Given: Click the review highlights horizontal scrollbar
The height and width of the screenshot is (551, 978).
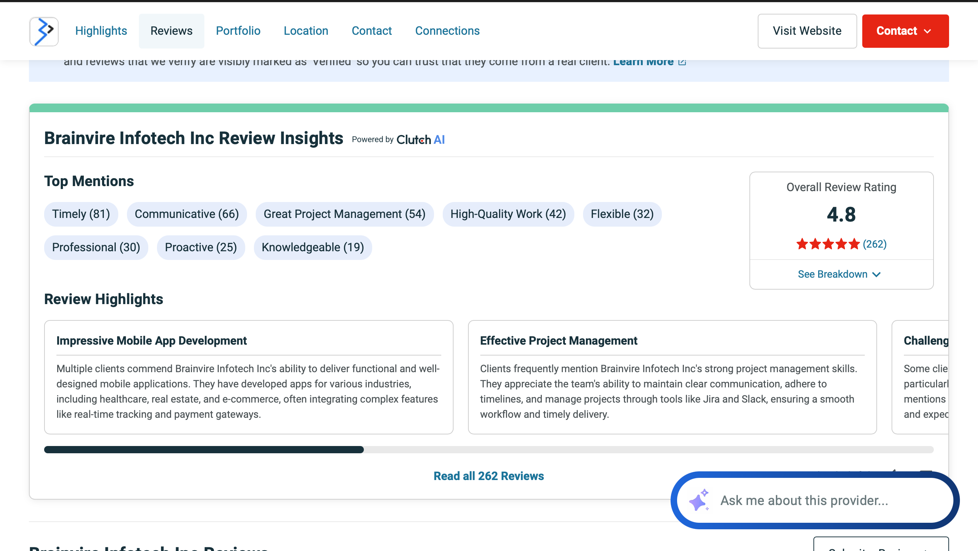Looking at the screenshot, I should [x=204, y=450].
